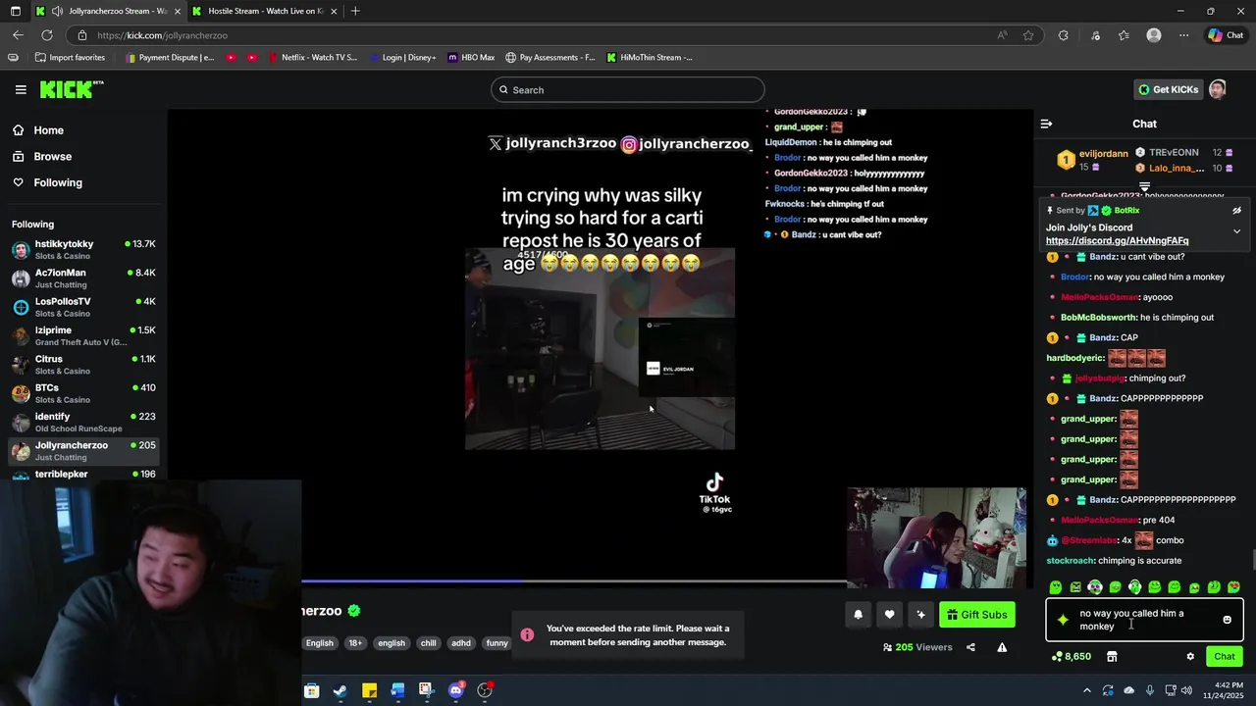The height and width of the screenshot is (706, 1256).
Task: Click first green emote in quick emote row
Action: [x=1056, y=587]
